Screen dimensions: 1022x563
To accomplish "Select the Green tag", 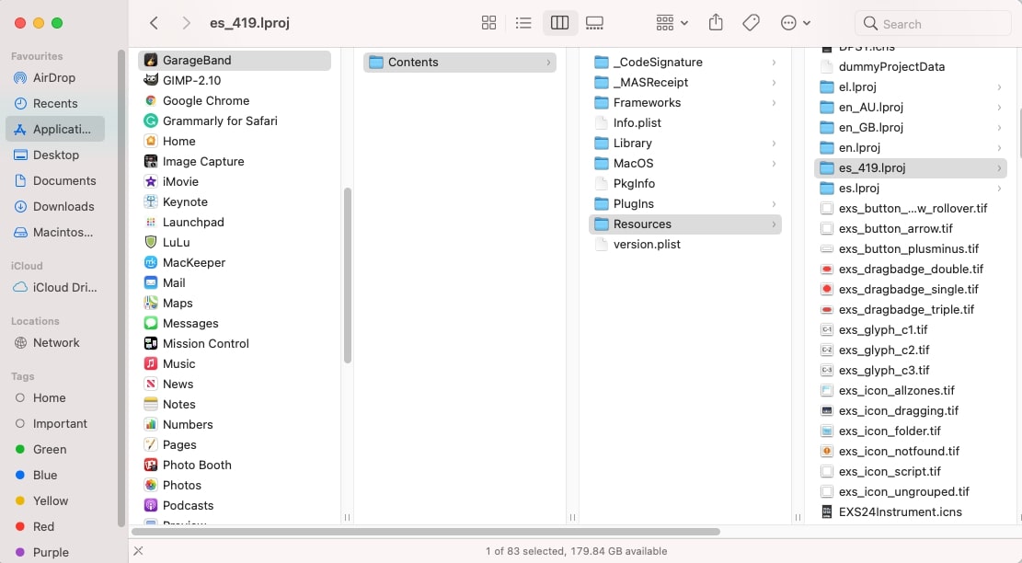I will click(x=55, y=450).
